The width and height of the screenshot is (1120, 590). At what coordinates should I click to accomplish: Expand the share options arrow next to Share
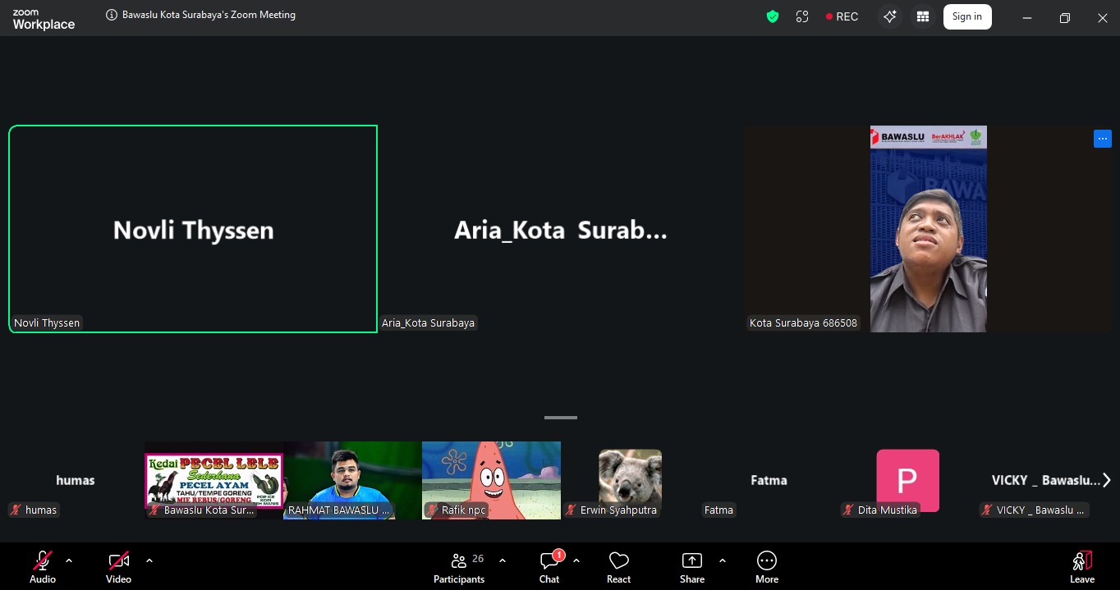point(723,560)
